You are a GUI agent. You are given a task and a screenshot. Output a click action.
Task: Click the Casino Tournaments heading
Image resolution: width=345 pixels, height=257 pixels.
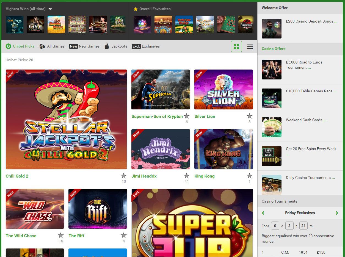pos(279,201)
